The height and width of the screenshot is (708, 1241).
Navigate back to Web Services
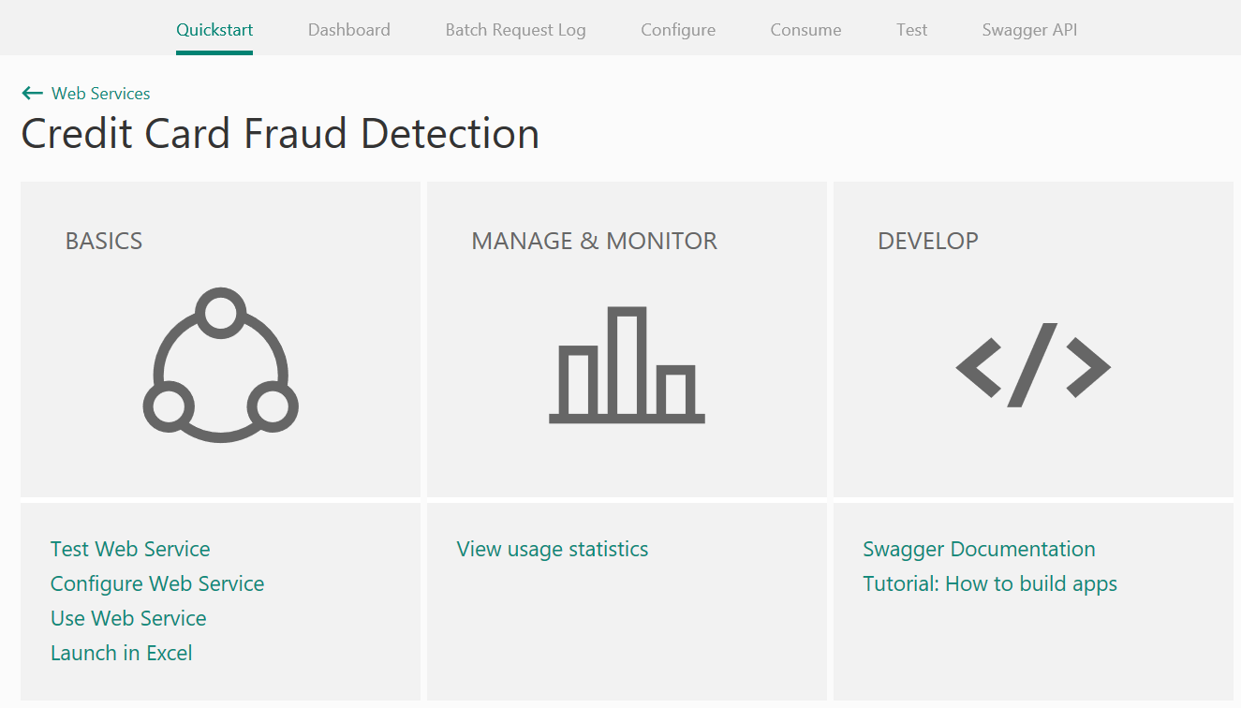point(100,93)
